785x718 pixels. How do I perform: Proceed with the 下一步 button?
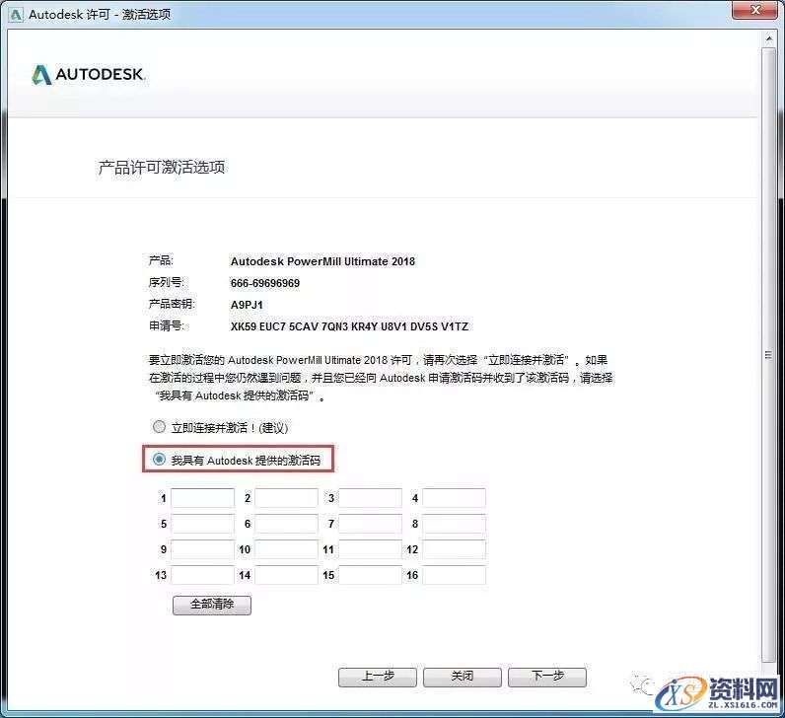[x=547, y=677]
